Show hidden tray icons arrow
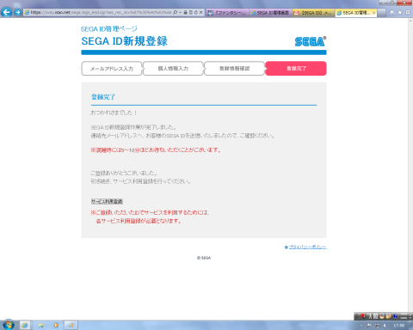The height and width of the screenshot is (330, 413). tap(361, 326)
